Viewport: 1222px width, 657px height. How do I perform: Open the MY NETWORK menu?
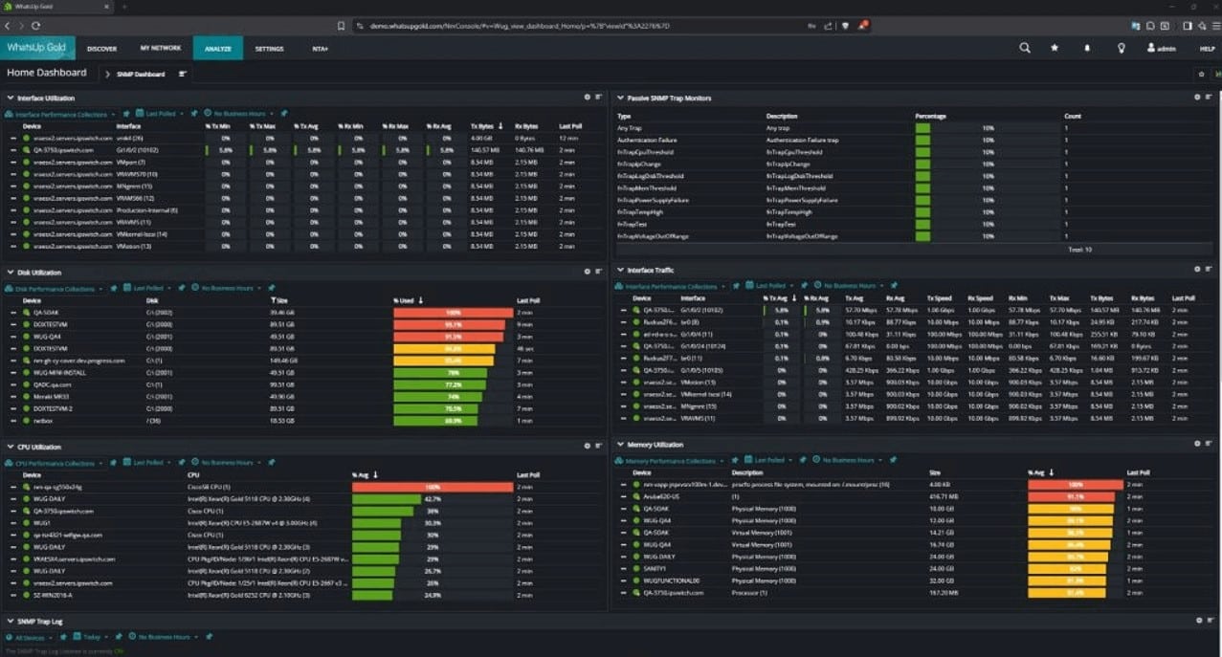(x=160, y=48)
